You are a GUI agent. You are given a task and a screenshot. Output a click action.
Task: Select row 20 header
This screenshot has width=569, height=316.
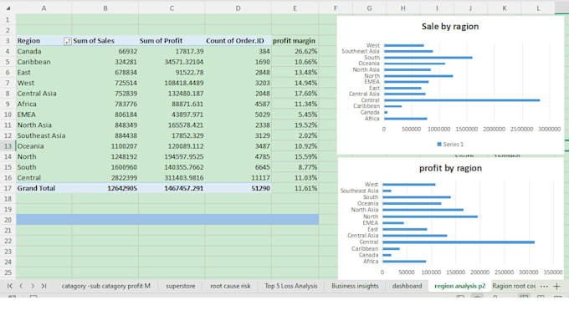point(8,220)
